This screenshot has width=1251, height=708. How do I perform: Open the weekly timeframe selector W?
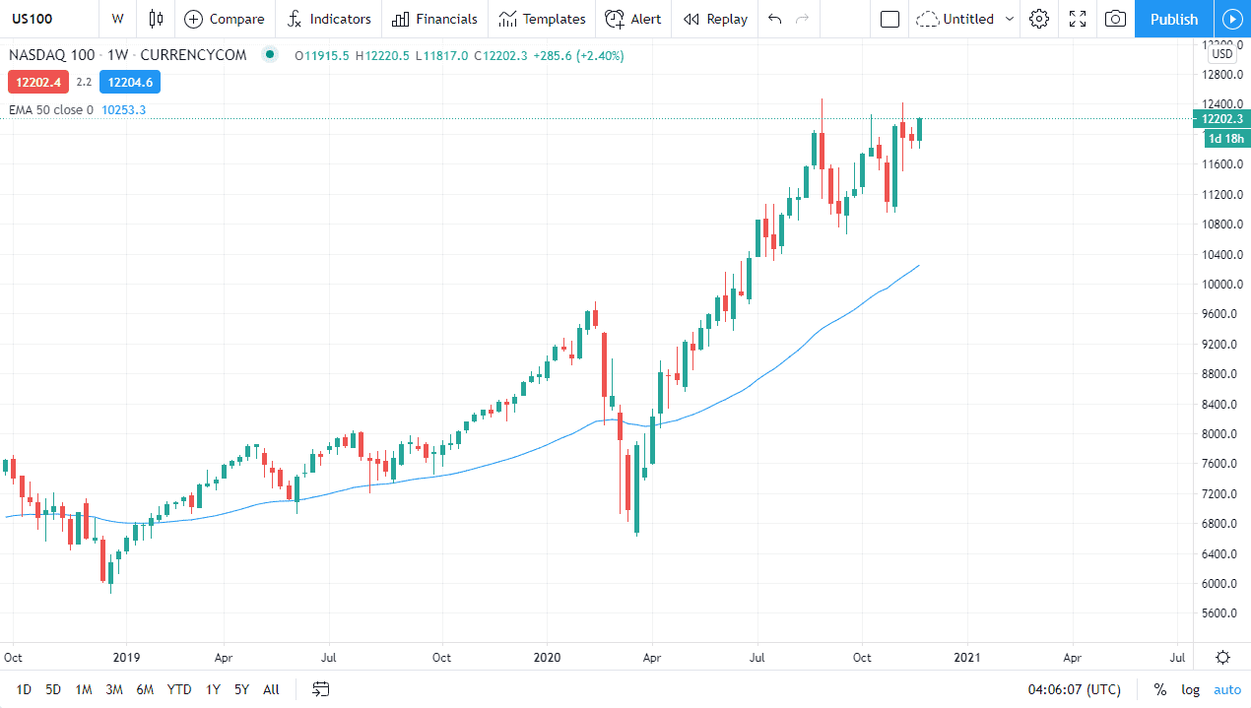pos(117,19)
